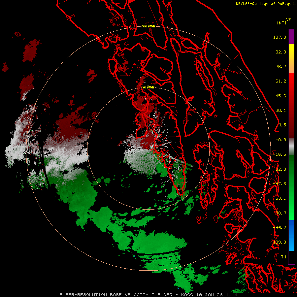297x297 pixels.
Task: Select the -94.2 legend value
Action: pyautogui.click(x=280, y=227)
